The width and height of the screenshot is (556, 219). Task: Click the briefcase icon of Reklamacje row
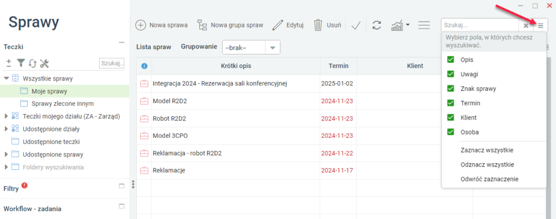(x=144, y=171)
